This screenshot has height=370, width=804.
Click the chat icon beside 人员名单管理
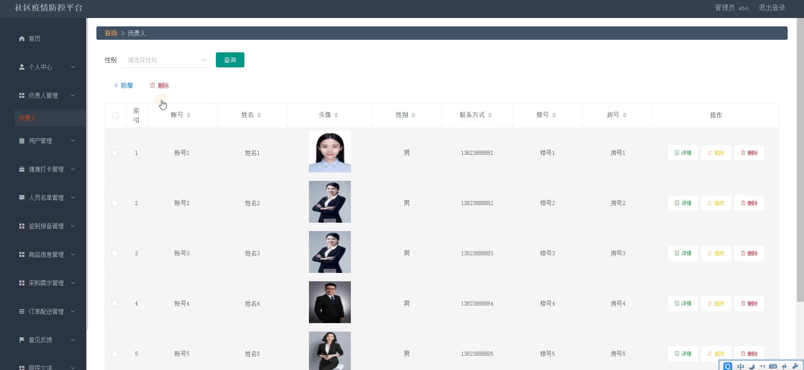tap(22, 198)
